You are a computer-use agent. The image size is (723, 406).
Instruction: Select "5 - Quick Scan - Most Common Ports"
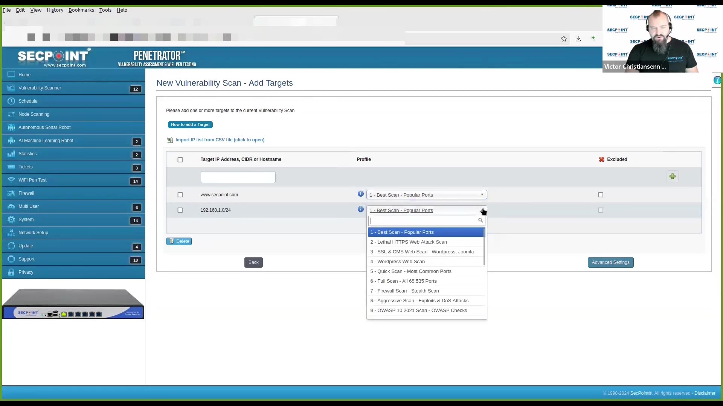(411, 271)
